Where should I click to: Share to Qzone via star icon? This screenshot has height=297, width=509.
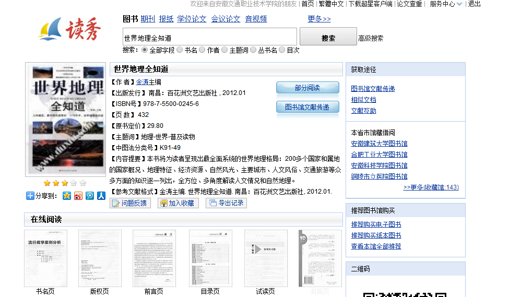(x=66, y=196)
